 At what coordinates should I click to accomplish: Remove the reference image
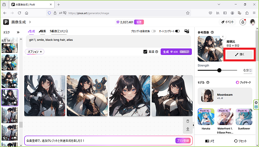[223, 37]
